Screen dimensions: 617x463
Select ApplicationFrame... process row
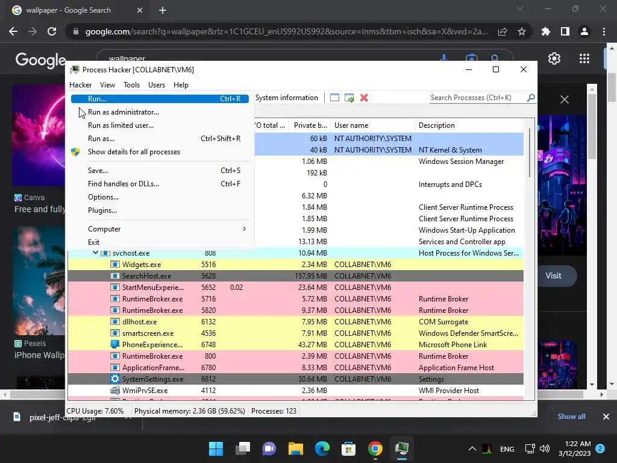point(295,367)
